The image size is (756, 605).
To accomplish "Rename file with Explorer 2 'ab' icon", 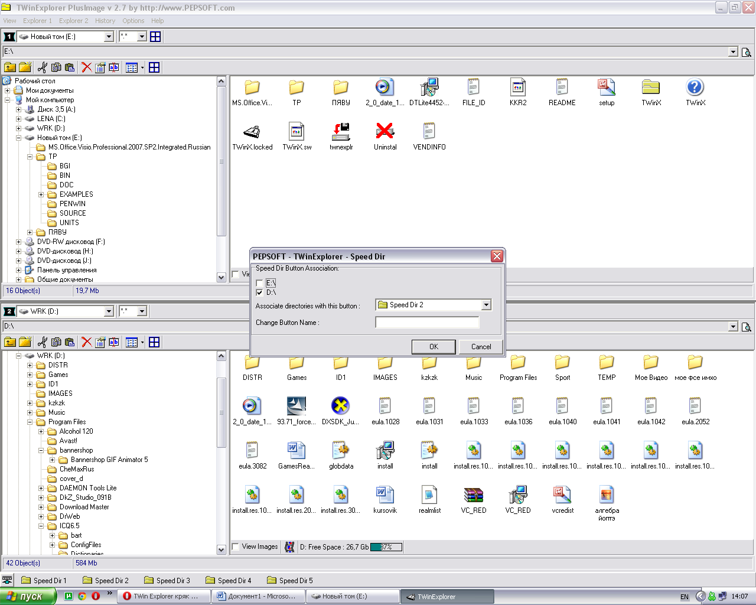I will [x=114, y=342].
